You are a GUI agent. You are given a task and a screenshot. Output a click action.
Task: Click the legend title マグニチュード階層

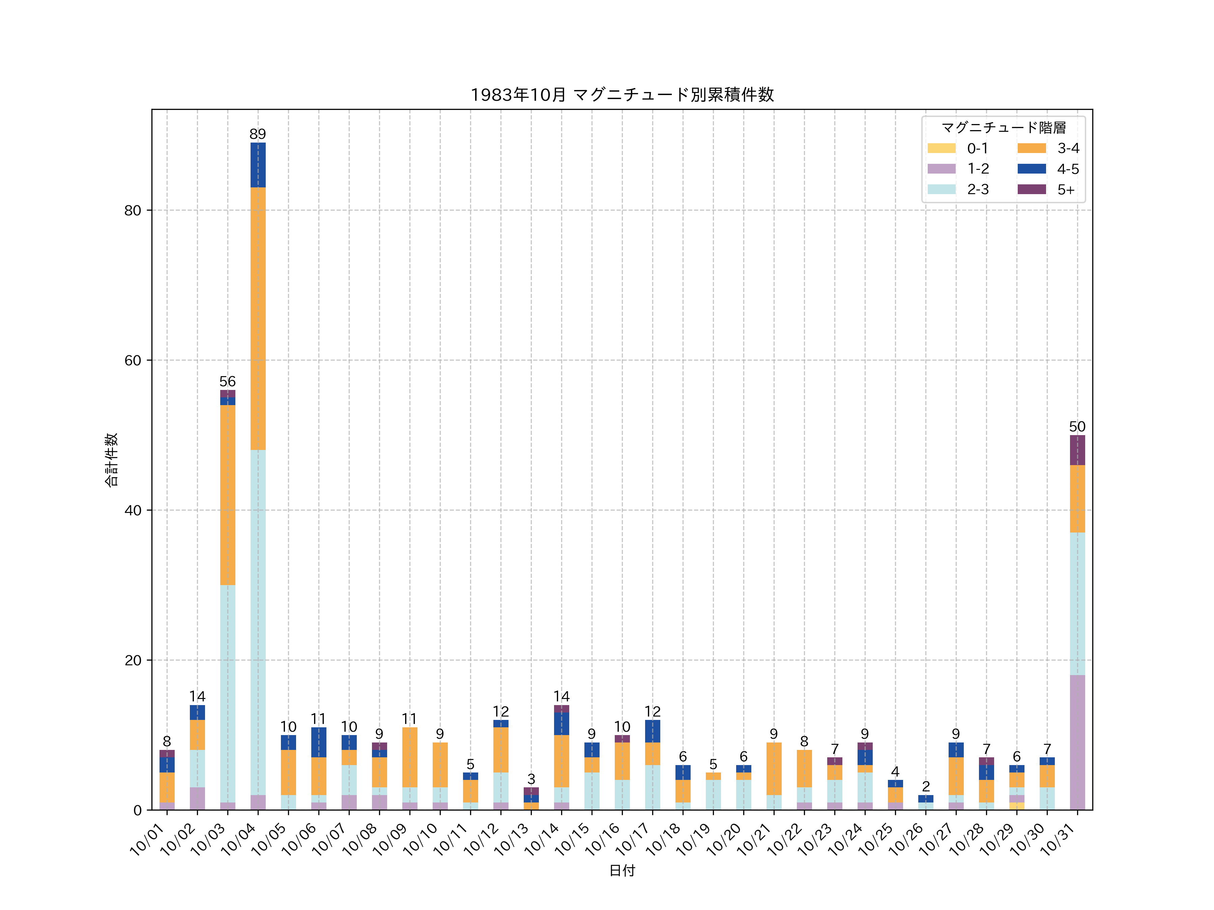1003,128
